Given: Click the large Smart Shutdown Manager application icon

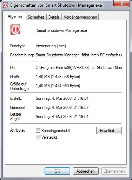Looking at the screenshot, I should click(x=15, y=30).
